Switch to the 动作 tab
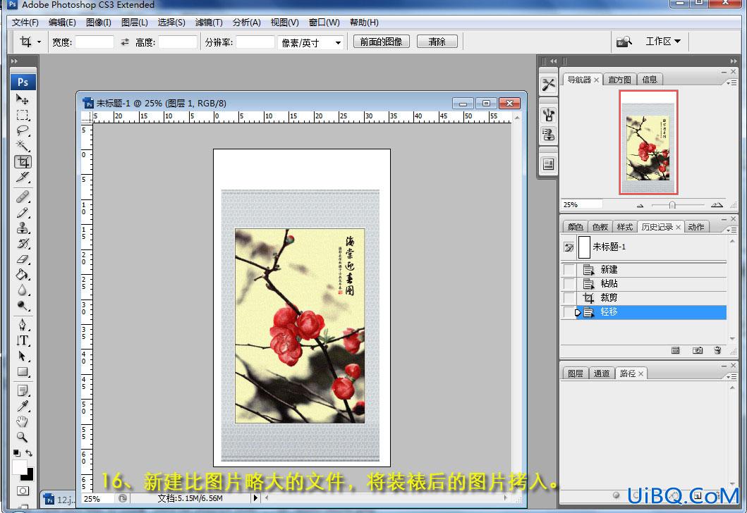Viewport: 747px width, 513px height. pyautogui.click(x=696, y=227)
